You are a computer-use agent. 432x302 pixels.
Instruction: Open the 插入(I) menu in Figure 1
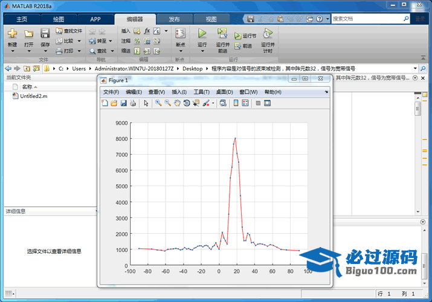[179, 92]
